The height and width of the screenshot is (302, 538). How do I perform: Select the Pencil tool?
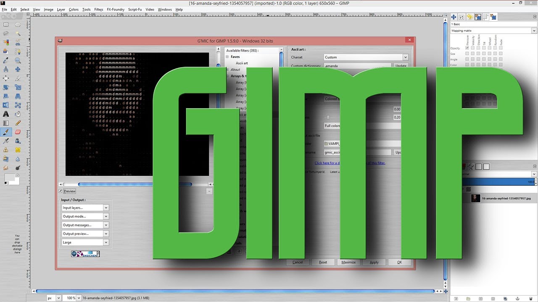tap(18, 123)
